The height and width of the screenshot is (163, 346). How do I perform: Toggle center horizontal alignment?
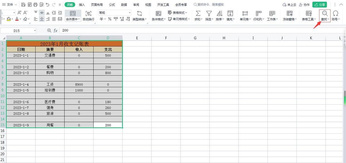pos(42,19)
